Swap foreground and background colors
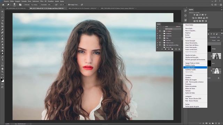This screenshot has height=125, width=223. [3, 77]
